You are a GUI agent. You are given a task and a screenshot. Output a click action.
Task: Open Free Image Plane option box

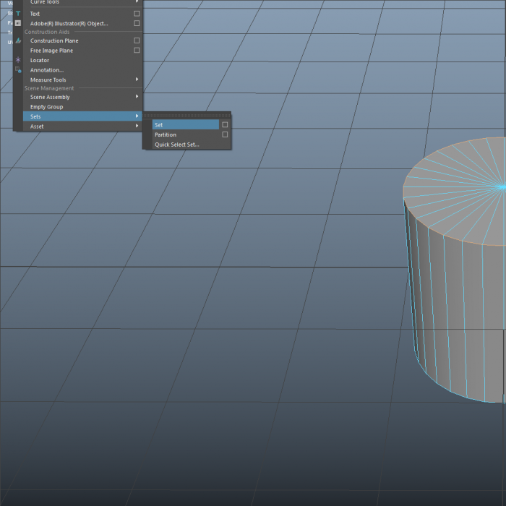click(x=137, y=51)
